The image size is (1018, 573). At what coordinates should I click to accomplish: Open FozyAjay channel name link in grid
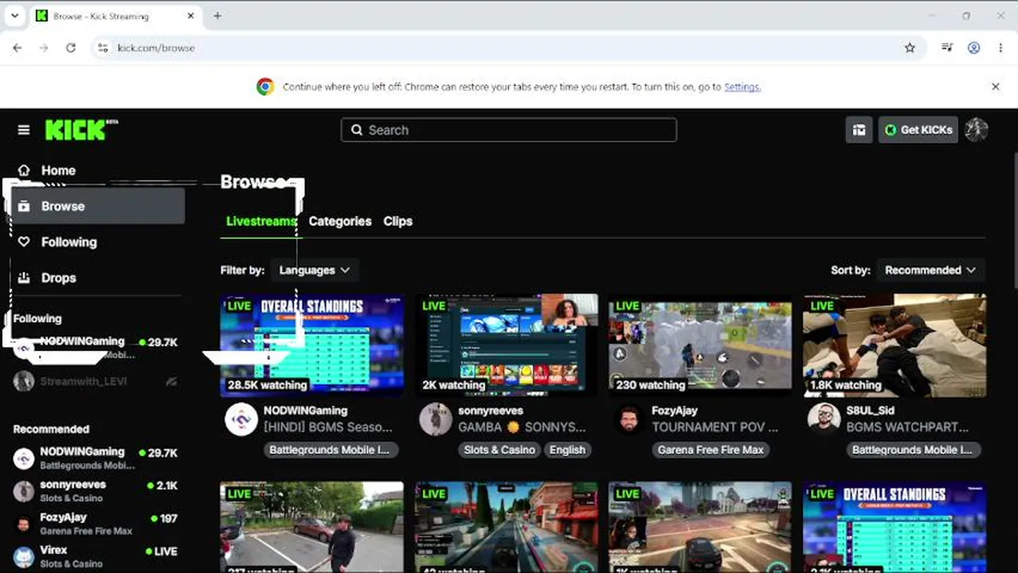[674, 411]
